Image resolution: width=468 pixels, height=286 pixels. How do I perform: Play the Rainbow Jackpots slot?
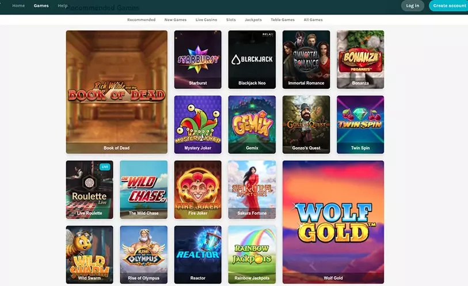coord(252,255)
